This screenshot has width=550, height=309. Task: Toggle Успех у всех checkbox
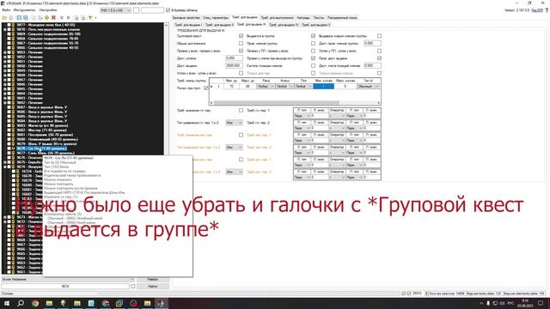point(241,73)
